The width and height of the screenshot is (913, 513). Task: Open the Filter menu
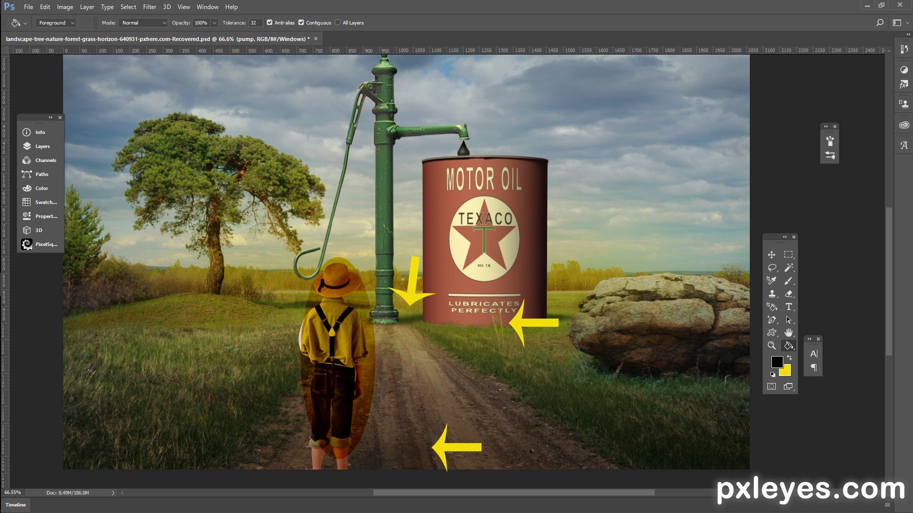[150, 7]
